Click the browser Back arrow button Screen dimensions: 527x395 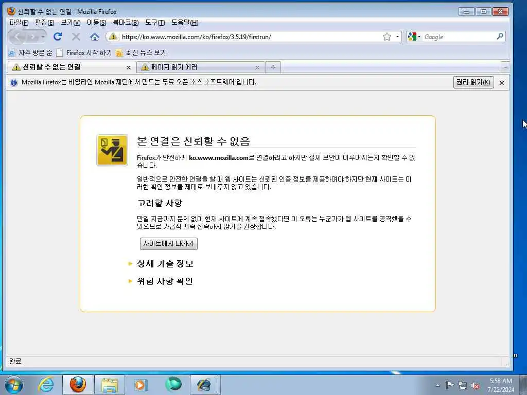[17, 37]
